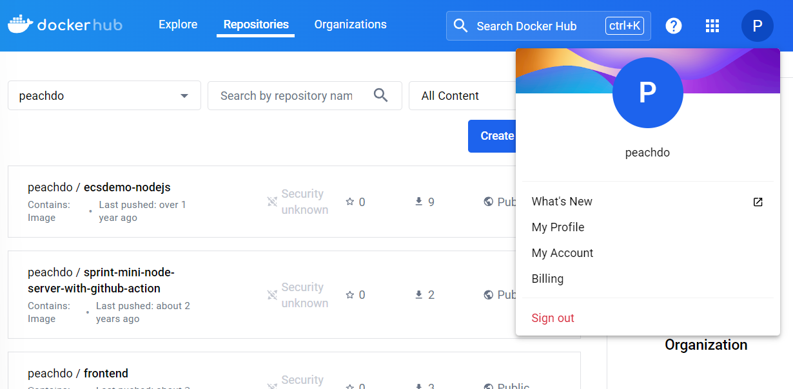Click 'Last pushed: over 1 year ago' text
This screenshot has height=389, width=793.
tap(142, 211)
